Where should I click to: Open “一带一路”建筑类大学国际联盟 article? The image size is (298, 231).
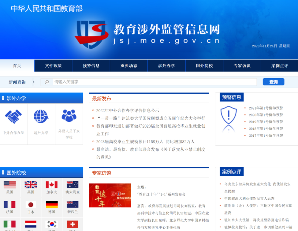click(151, 118)
